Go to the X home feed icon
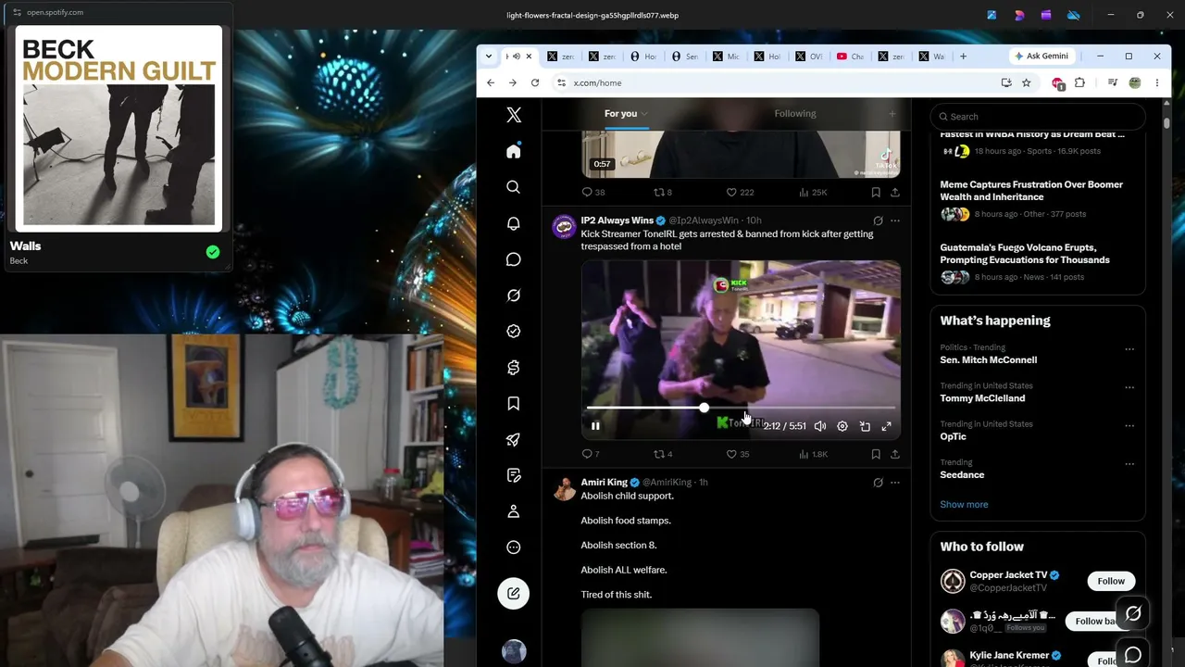Image resolution: width=1185 pixels, height=667 pixels. 513,151
